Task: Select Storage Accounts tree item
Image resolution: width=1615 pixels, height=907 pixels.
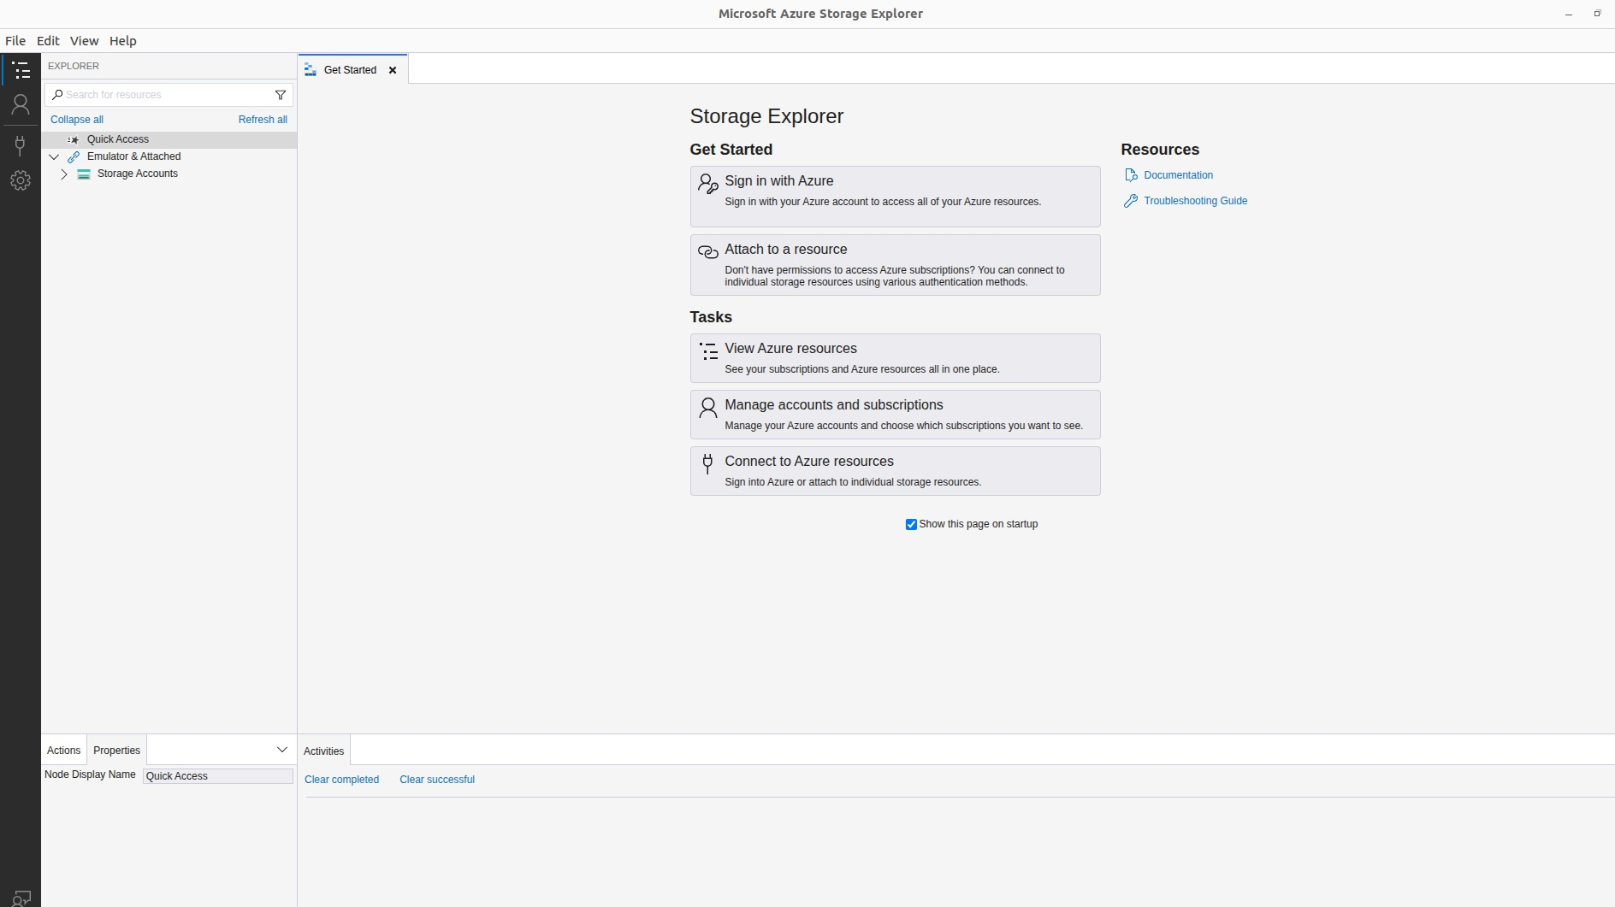Action: point(169,174)
